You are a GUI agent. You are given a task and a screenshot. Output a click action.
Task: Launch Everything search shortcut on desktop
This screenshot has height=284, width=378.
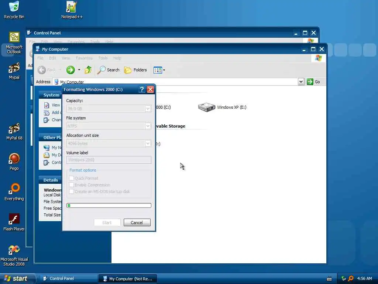[x=14, y=192]
